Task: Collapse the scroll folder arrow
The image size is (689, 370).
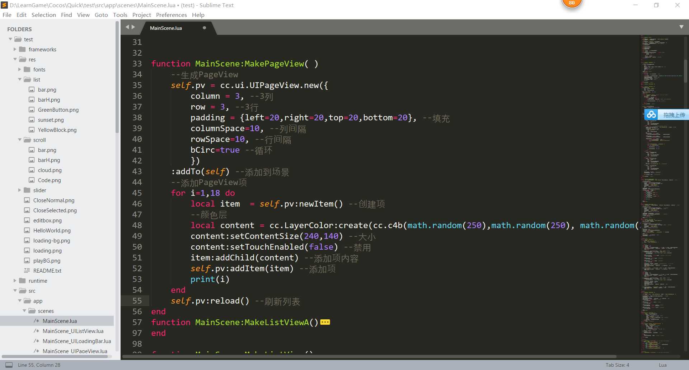Action: point(20,140)
